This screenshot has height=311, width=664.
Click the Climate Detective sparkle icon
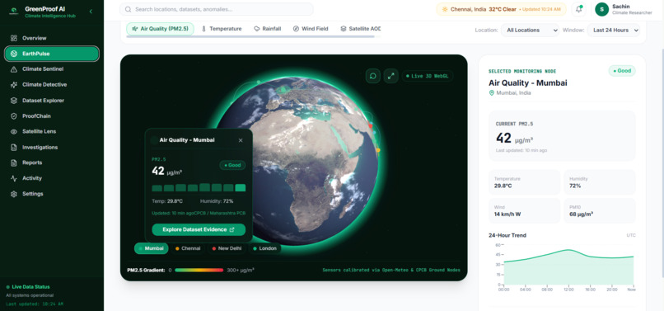click(x=14, y=85)
